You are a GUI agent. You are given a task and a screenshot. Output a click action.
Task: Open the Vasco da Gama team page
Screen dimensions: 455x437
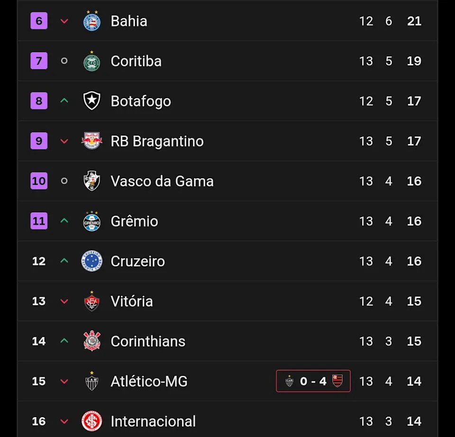[x=162, y=181]
